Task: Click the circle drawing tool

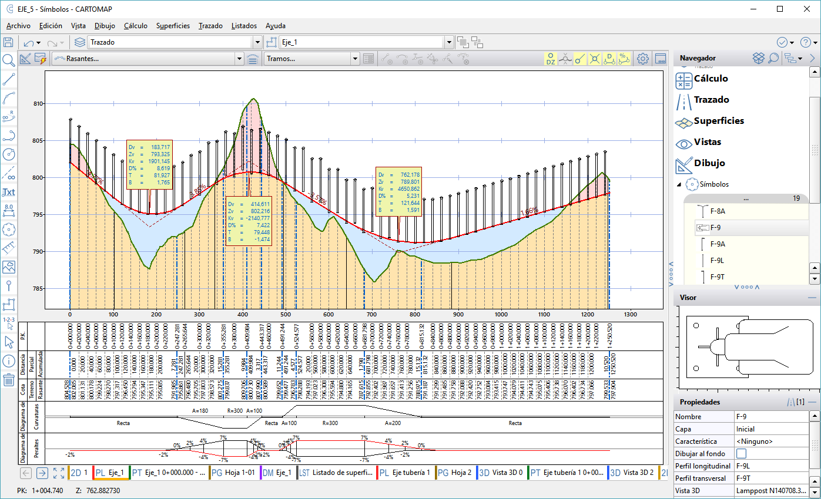Action: tap(8, 154)
